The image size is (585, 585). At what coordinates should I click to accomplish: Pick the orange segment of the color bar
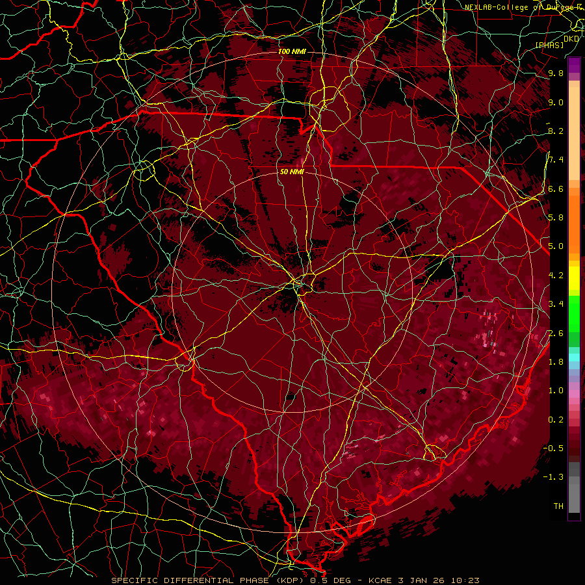tap(574, 224)
